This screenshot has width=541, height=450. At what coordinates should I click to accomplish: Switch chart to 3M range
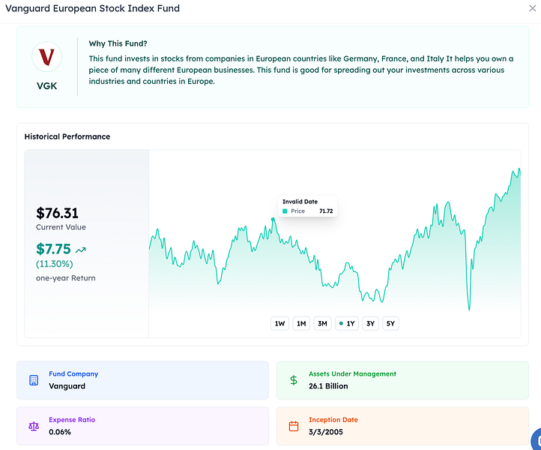tap(322, 323)
